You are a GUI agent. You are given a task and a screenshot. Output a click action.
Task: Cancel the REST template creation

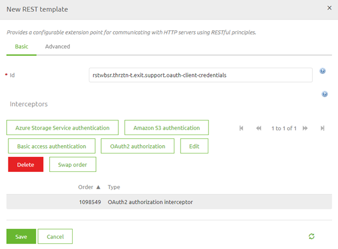pos(55,237)
